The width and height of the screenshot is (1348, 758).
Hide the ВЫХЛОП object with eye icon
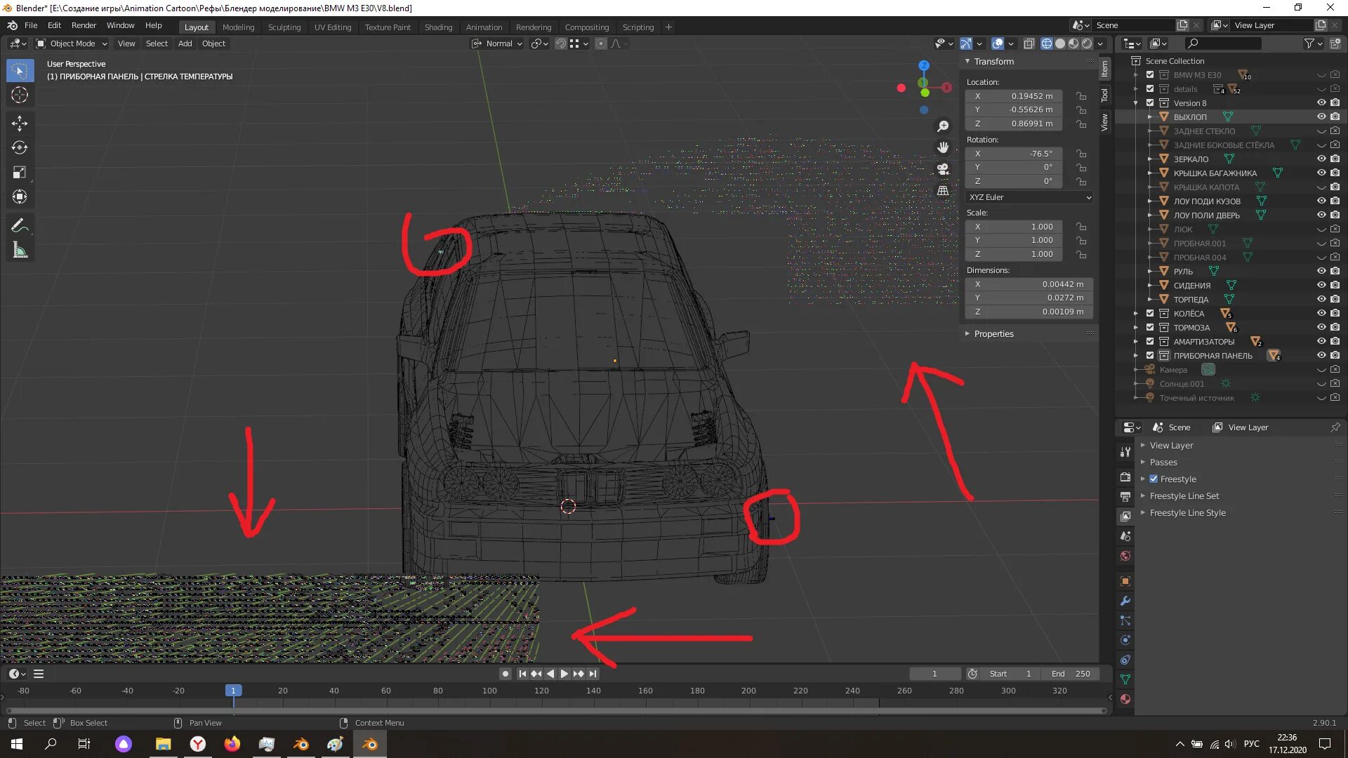[x=1321, y=117]
